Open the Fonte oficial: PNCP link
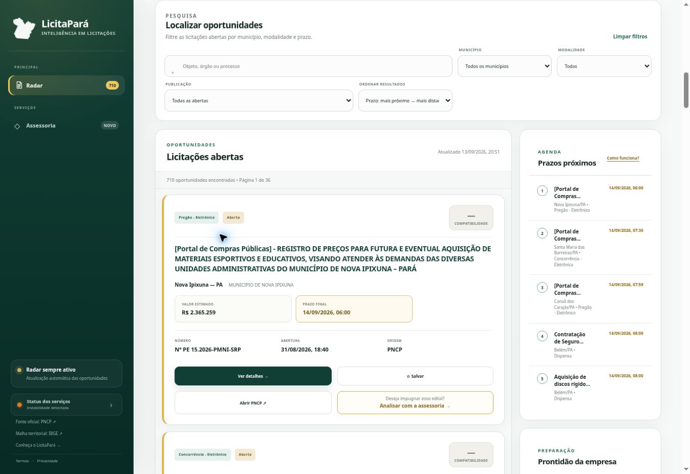Viewport: 690px width, 474px height. pyautogui.click(x=36, y=422)
